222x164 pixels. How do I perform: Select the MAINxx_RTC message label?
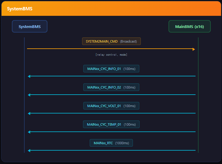(x=103, y=143)
